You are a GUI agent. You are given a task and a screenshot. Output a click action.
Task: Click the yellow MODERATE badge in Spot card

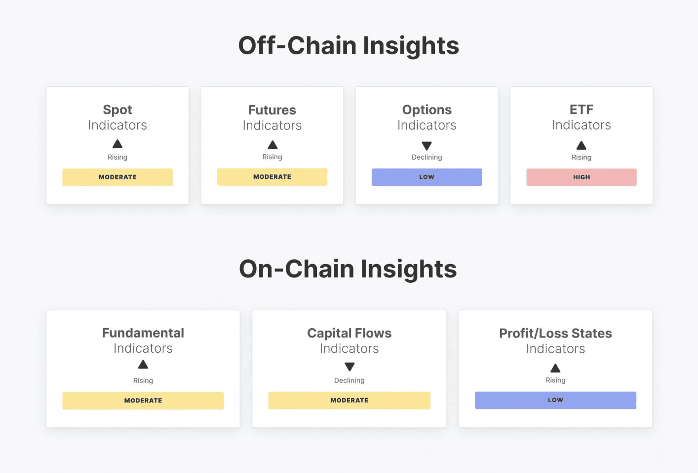pos(117,177)
